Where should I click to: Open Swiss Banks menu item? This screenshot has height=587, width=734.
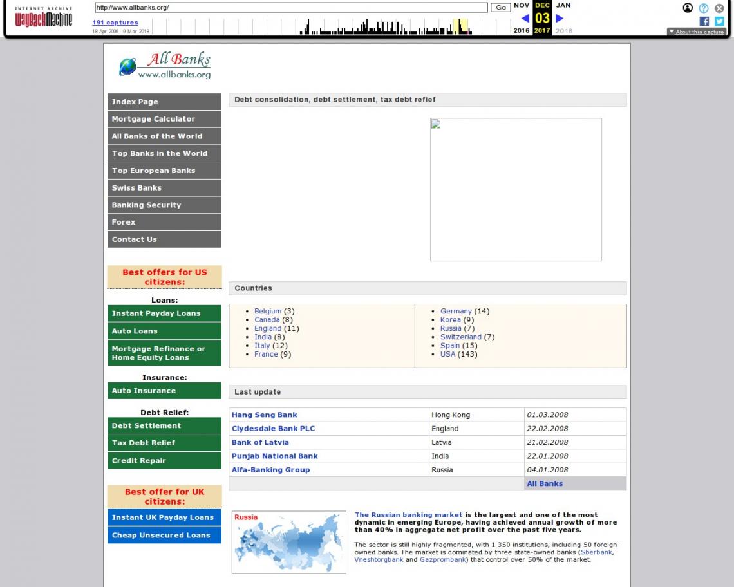(x=164, y=188)
